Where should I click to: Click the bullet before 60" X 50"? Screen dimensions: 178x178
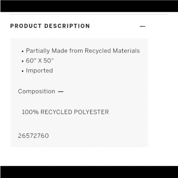tap(23, 61)
